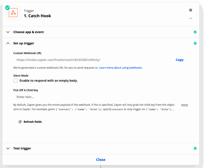Open the Test trigger section header
204x168 pixels.
[101, 148]
